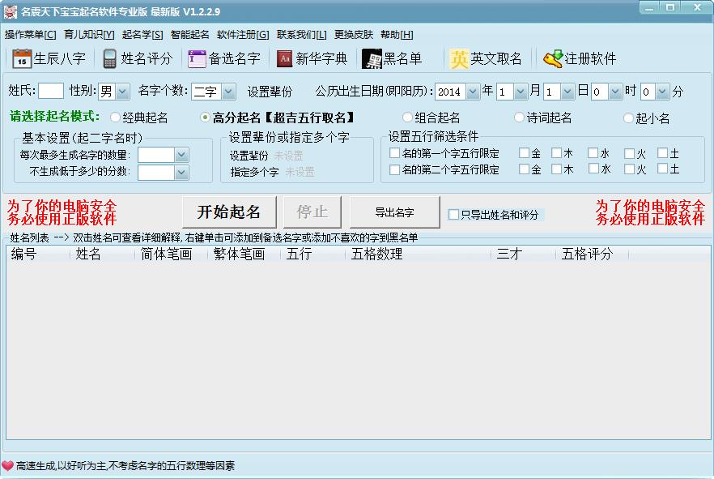Image resolution: width=714 pixels, height=479 pixels.
Task: Check 名的第一个字五行限定 box
Action: click(394, 153)
